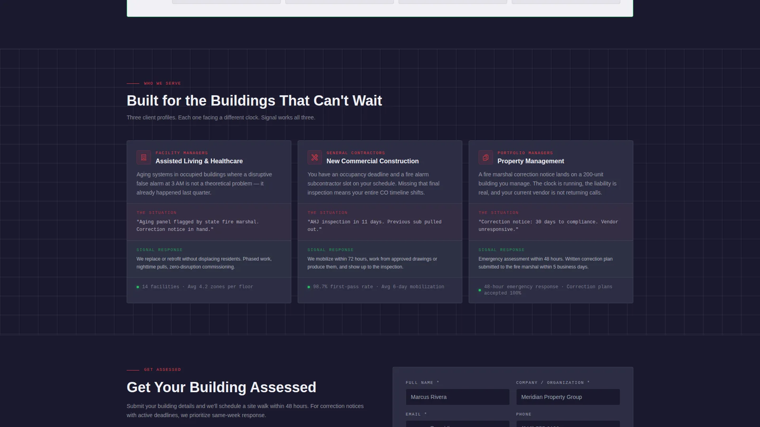Click the Company field with Meridian Property Group
The height and width of the screenshot is (427, 760).
click(x=568, y=397)
